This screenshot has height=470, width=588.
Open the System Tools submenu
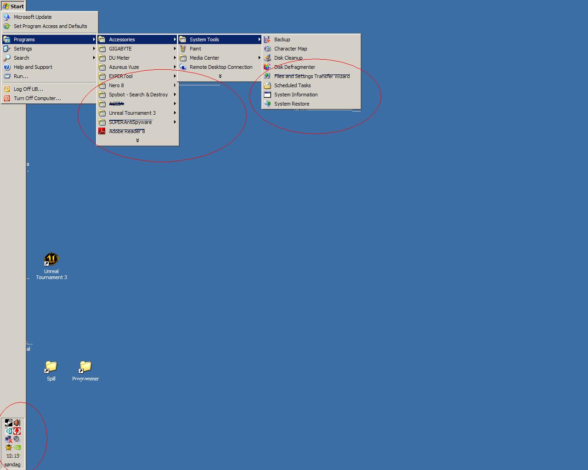[x=220, y=39]
